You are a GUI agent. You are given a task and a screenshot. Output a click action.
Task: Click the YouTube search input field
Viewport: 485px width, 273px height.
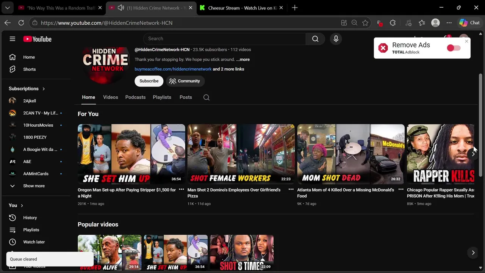[x=224, y=39]
